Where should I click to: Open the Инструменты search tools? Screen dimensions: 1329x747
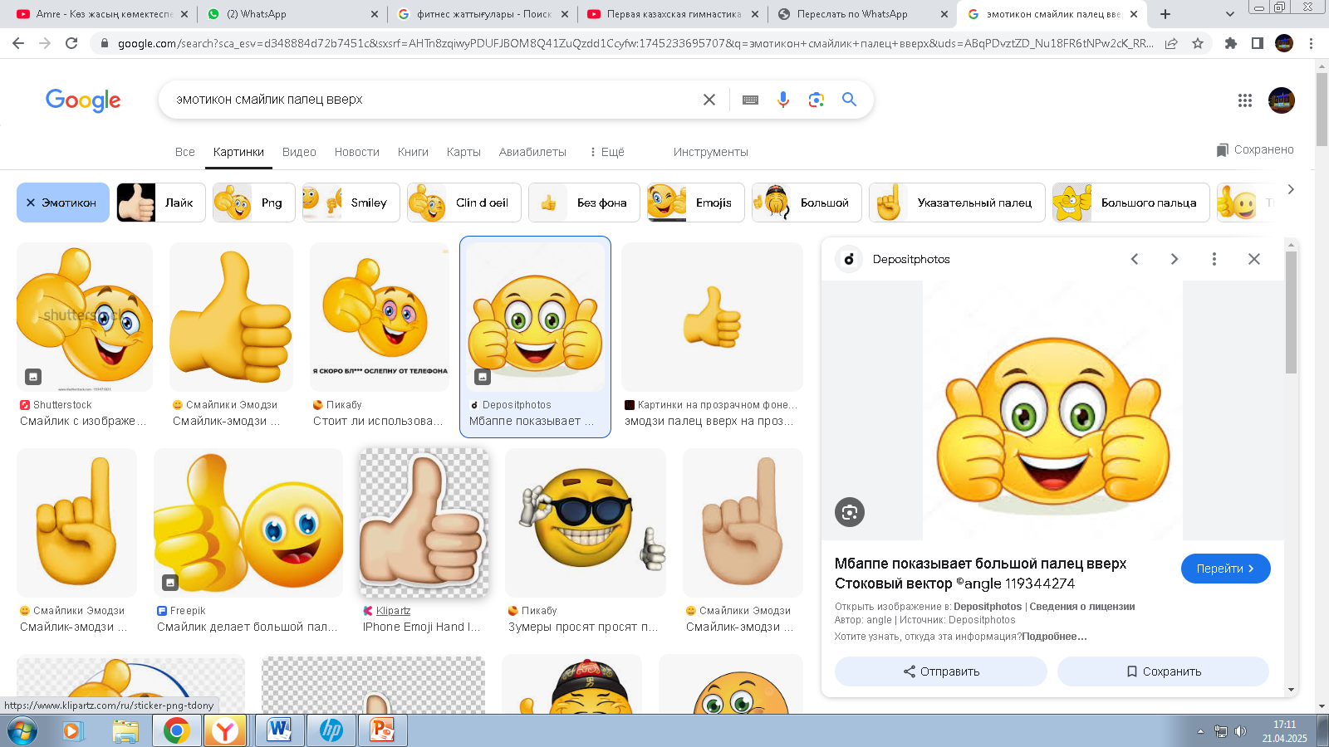click(711, 152)
